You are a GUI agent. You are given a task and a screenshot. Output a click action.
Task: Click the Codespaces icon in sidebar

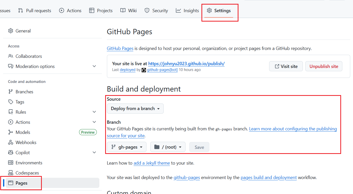(x=11, y=173)
